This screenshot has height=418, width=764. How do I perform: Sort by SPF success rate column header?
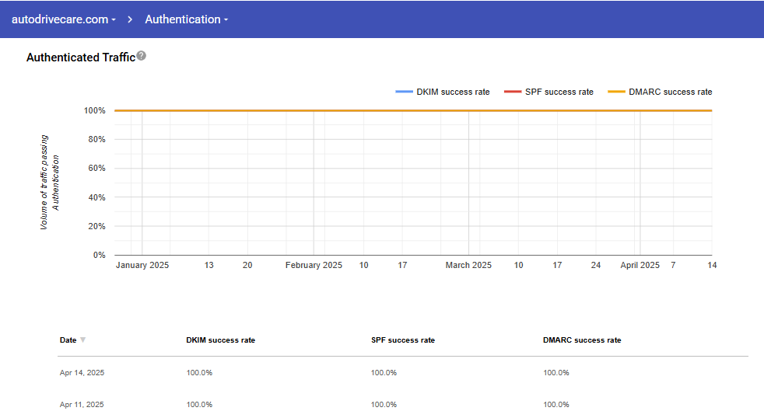pos(402,340)
